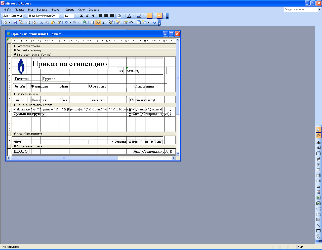Open the Правка menu
The image size is (322, 250).
tap(19, 10)
